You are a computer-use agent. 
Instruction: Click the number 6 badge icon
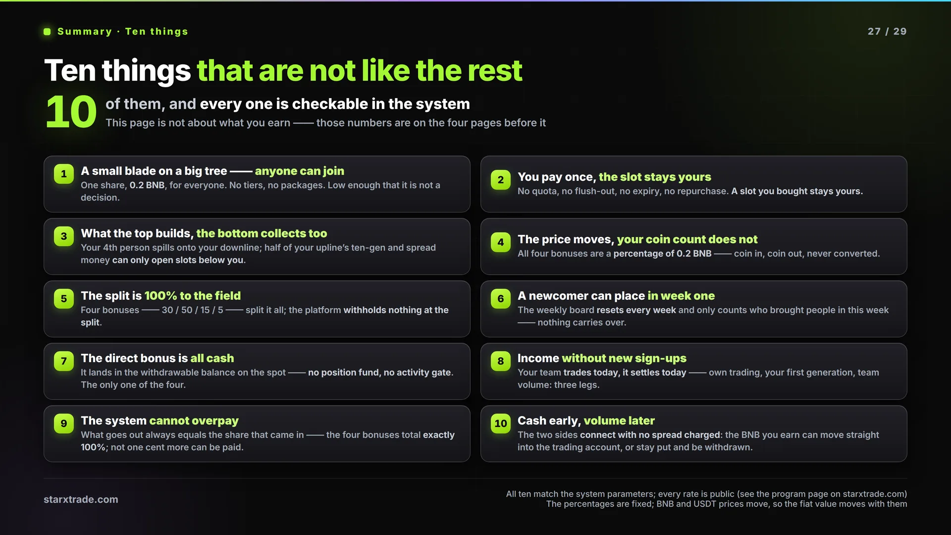click(501, 299)
